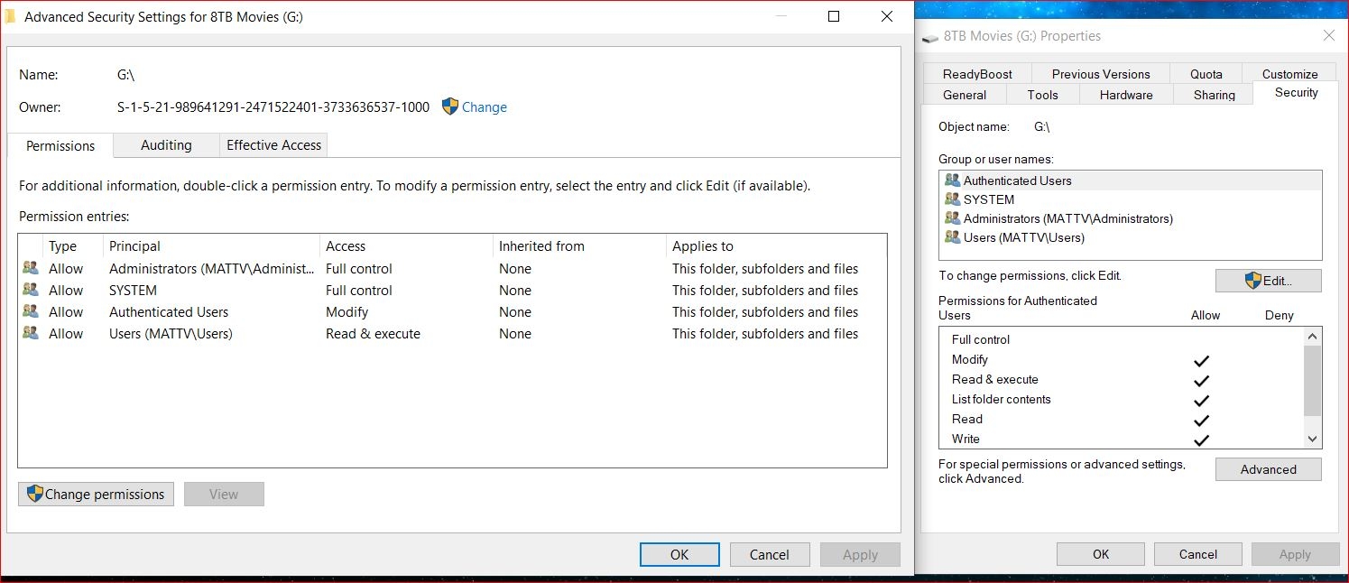1349x583 pixels.
Task: Click the Authenticated Users entry icon in permission entries
Action: [31, 311]
